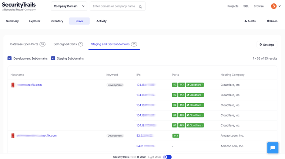
Task: Show the Database Open Ports tab
Action: point(28,44)
